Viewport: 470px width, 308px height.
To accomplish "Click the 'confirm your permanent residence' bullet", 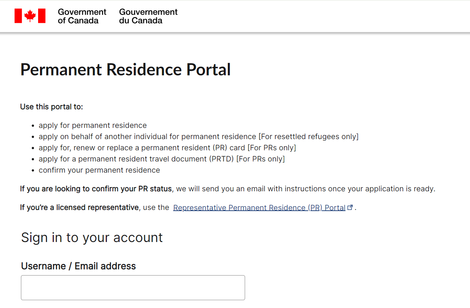I will pyautogui.click(x=99, y=170).
